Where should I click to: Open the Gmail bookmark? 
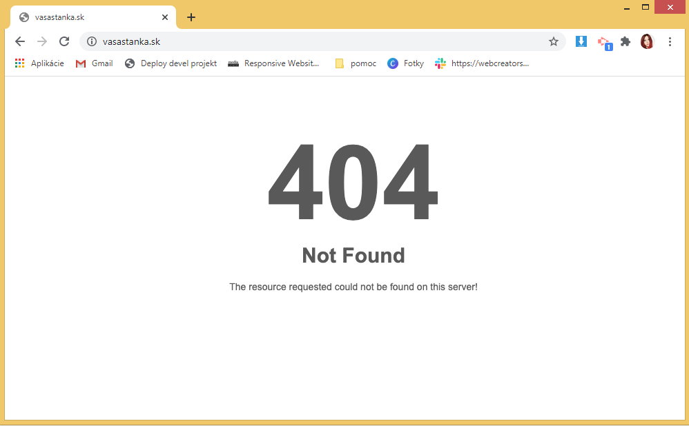[x=94, y=63]
